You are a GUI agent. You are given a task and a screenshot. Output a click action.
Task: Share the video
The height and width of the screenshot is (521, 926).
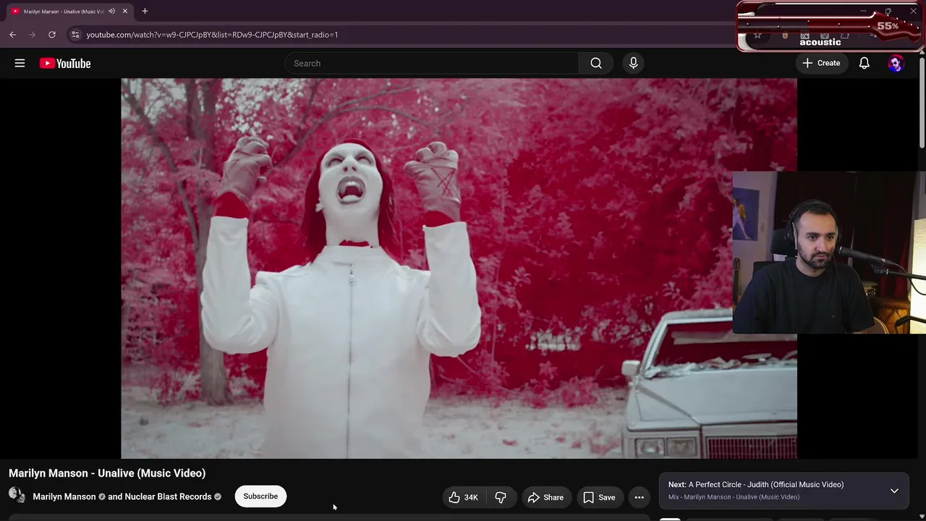pos(545,497)
